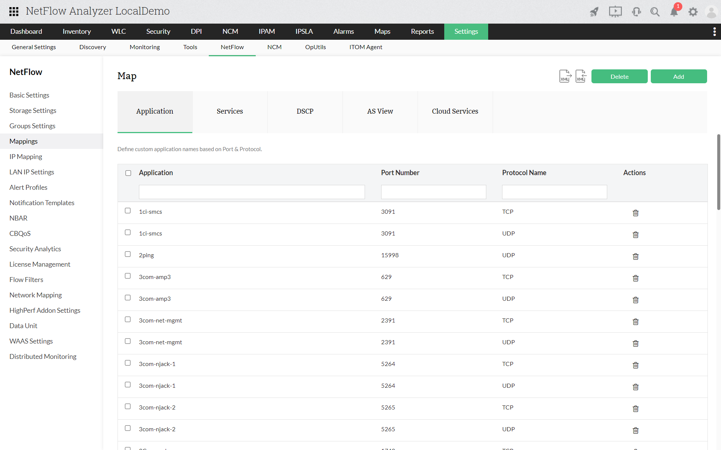This screenshot has height=450, width=721.
Task: Navigate to the Mappings sidebar item
Action: tap(23, 141)
